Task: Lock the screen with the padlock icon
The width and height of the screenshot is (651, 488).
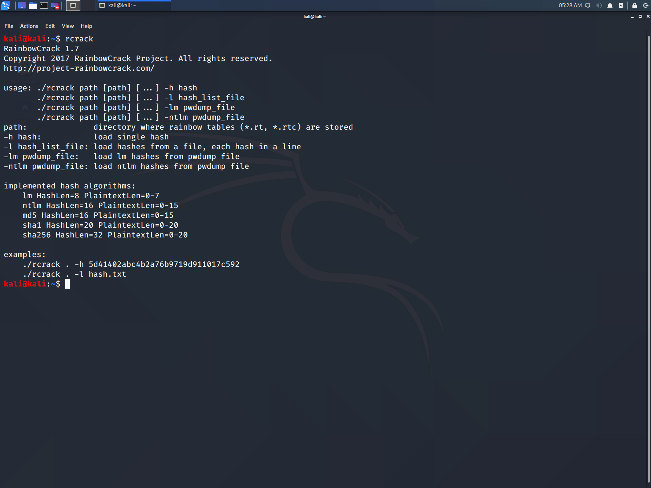Action: pos(635,5)
